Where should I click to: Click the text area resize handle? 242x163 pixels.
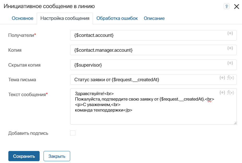(235, 123)
